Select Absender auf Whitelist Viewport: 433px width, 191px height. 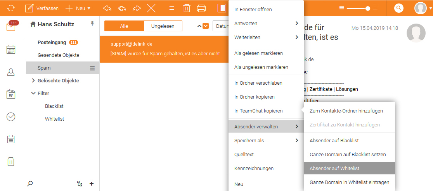(x=334, y=168)
